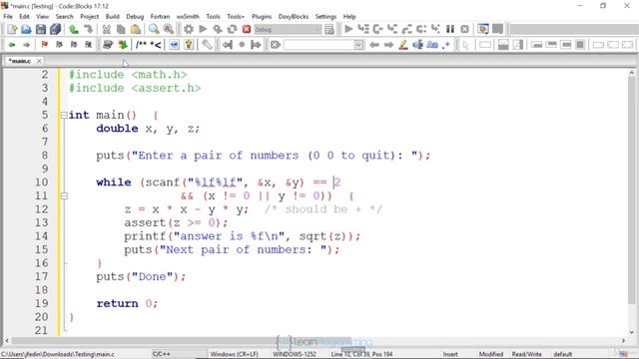This screenshot has width=639, height=359.
Task: Collapse the main() function fold marker
Action: 64,116
